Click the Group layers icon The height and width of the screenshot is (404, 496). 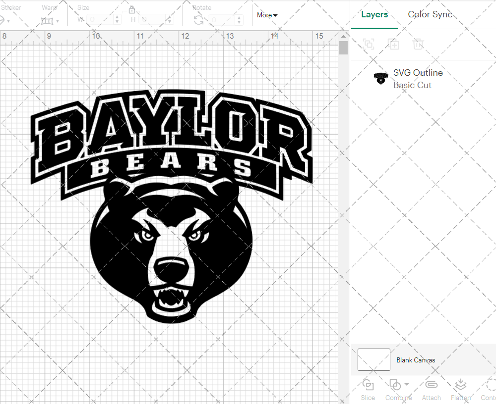(x=368, y=44)
